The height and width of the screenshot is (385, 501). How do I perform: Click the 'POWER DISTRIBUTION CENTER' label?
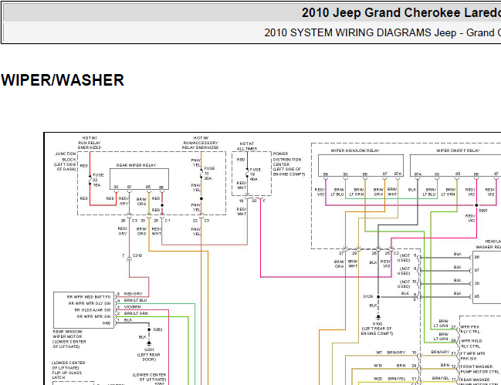point(289,164)
